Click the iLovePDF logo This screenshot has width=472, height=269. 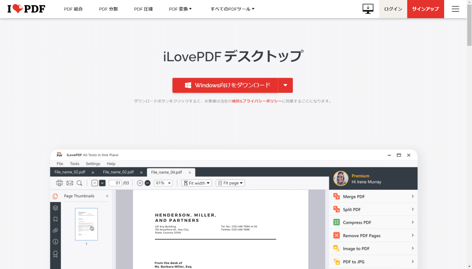click(26, 9)
